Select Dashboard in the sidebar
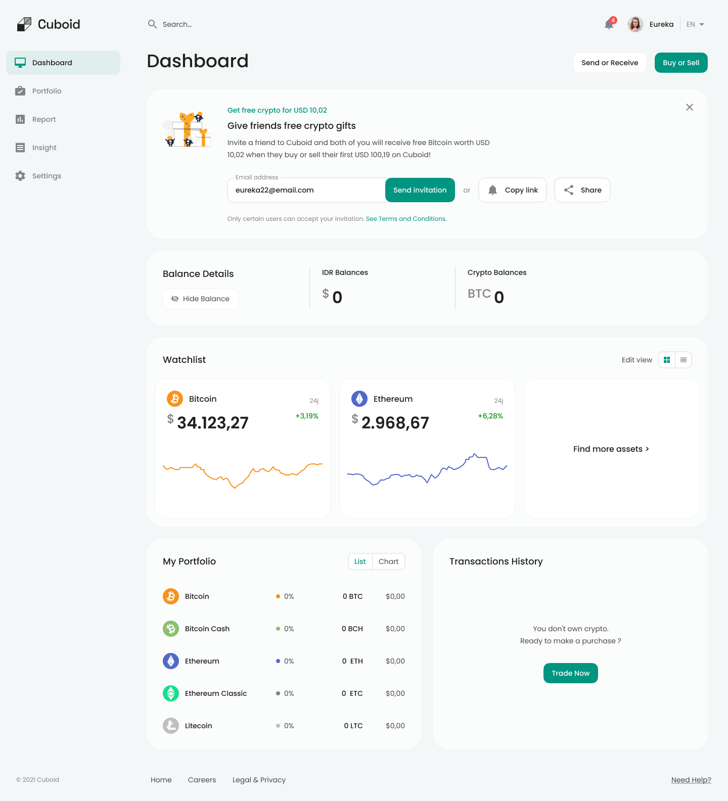The width and height of the screenshot is (728, 801). tap(63, 63)
